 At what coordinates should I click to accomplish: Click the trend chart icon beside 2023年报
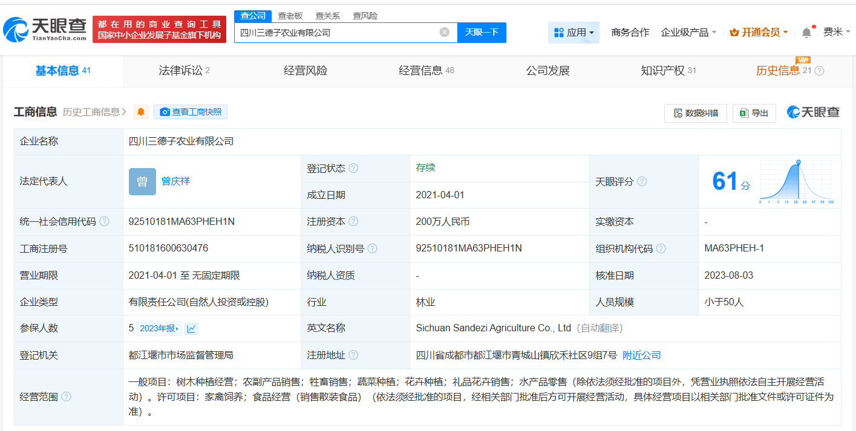(192, 328)
